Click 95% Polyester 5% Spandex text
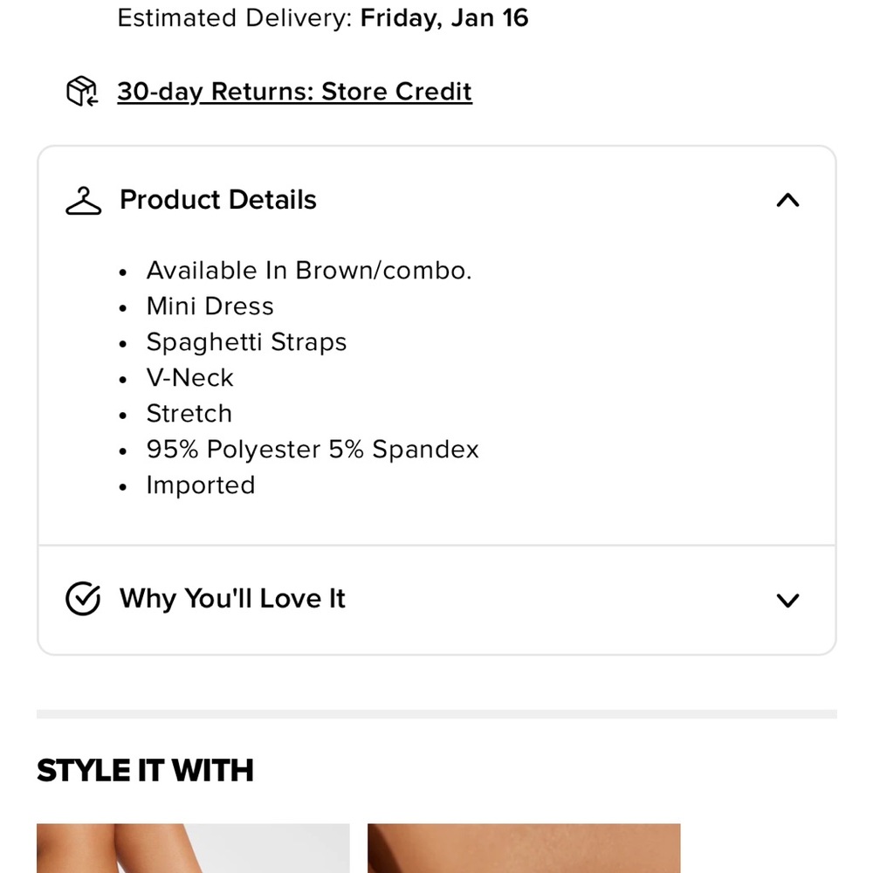 pos(313,450)
